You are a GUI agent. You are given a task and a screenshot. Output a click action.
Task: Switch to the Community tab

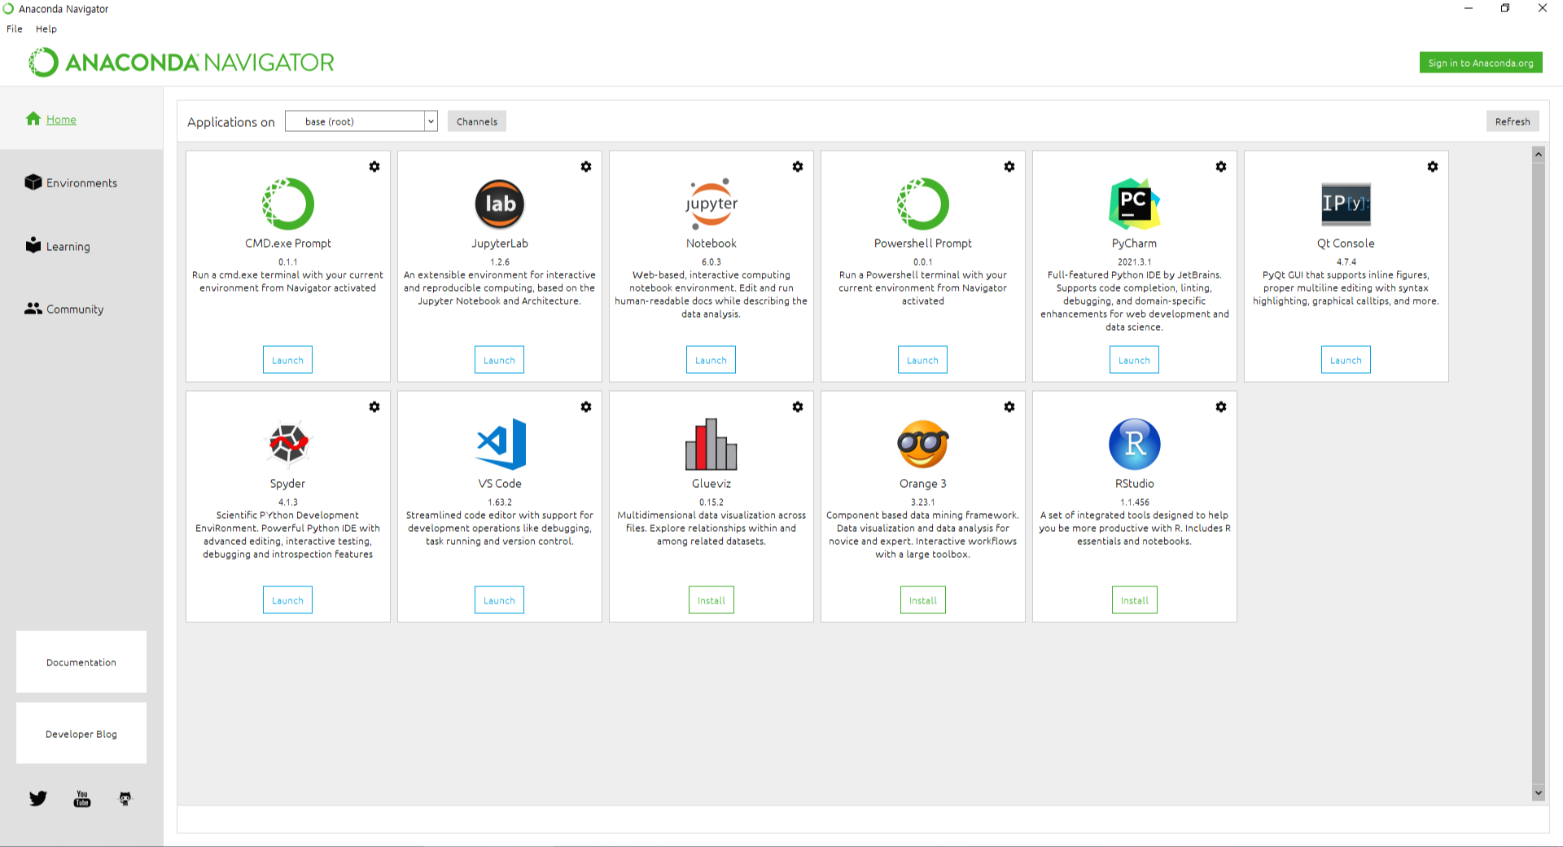pyautogui.click(x=64, y=309)
